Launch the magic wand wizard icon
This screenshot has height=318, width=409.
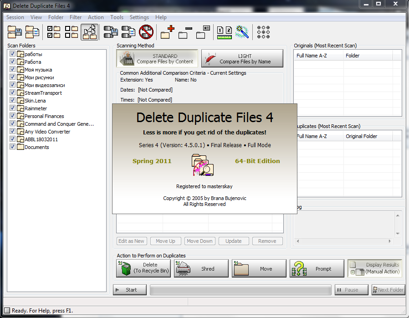[242, 32]
